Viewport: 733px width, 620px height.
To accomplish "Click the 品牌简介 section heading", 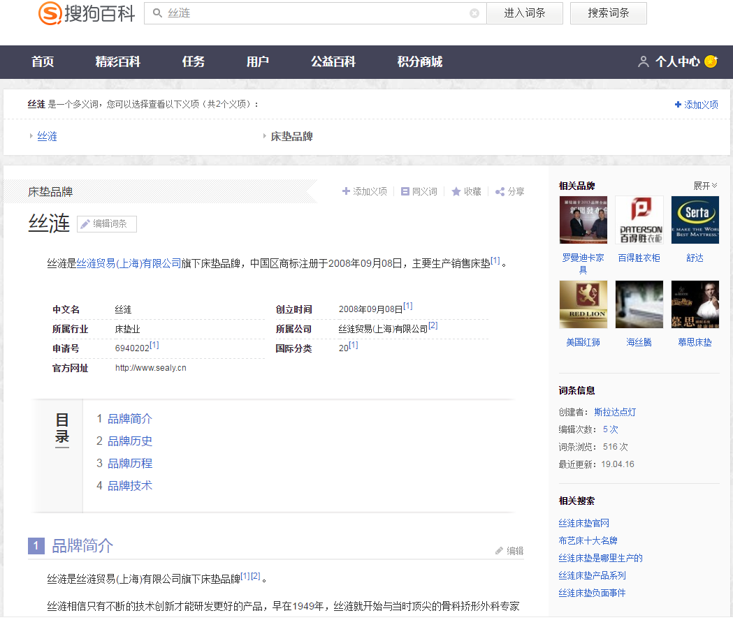I will pos(82,546).
